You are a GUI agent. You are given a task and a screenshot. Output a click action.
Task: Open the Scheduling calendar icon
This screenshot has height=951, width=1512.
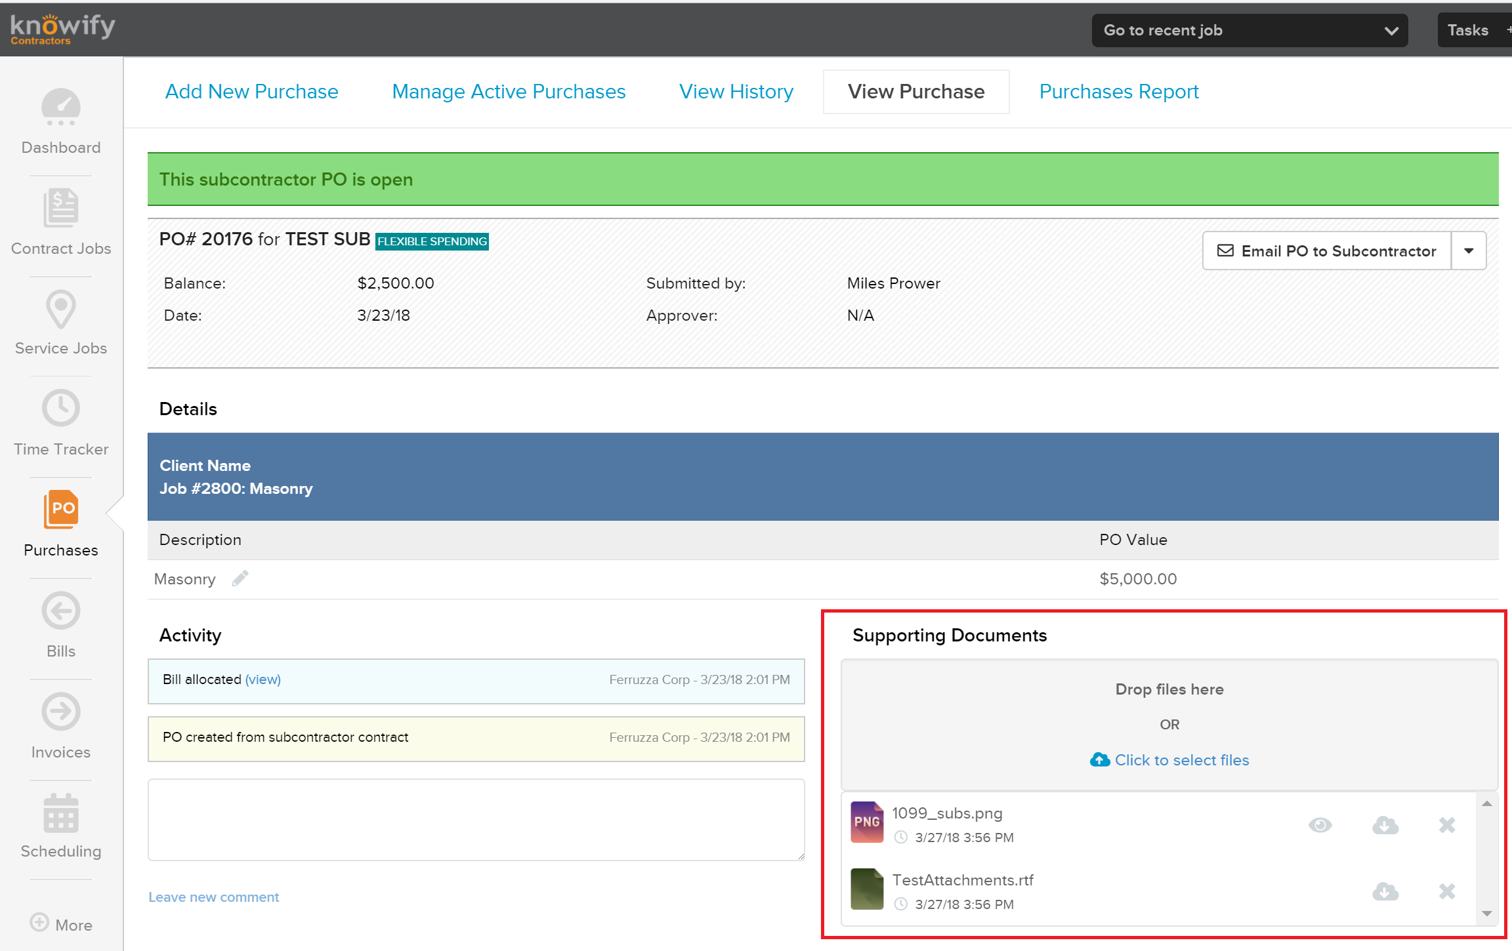tap(61, 813)
